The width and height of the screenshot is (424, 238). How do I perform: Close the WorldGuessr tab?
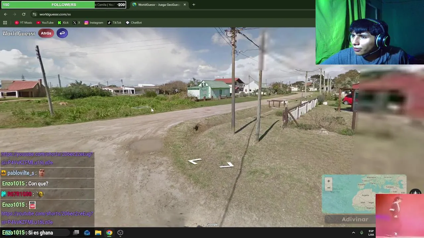185,5
